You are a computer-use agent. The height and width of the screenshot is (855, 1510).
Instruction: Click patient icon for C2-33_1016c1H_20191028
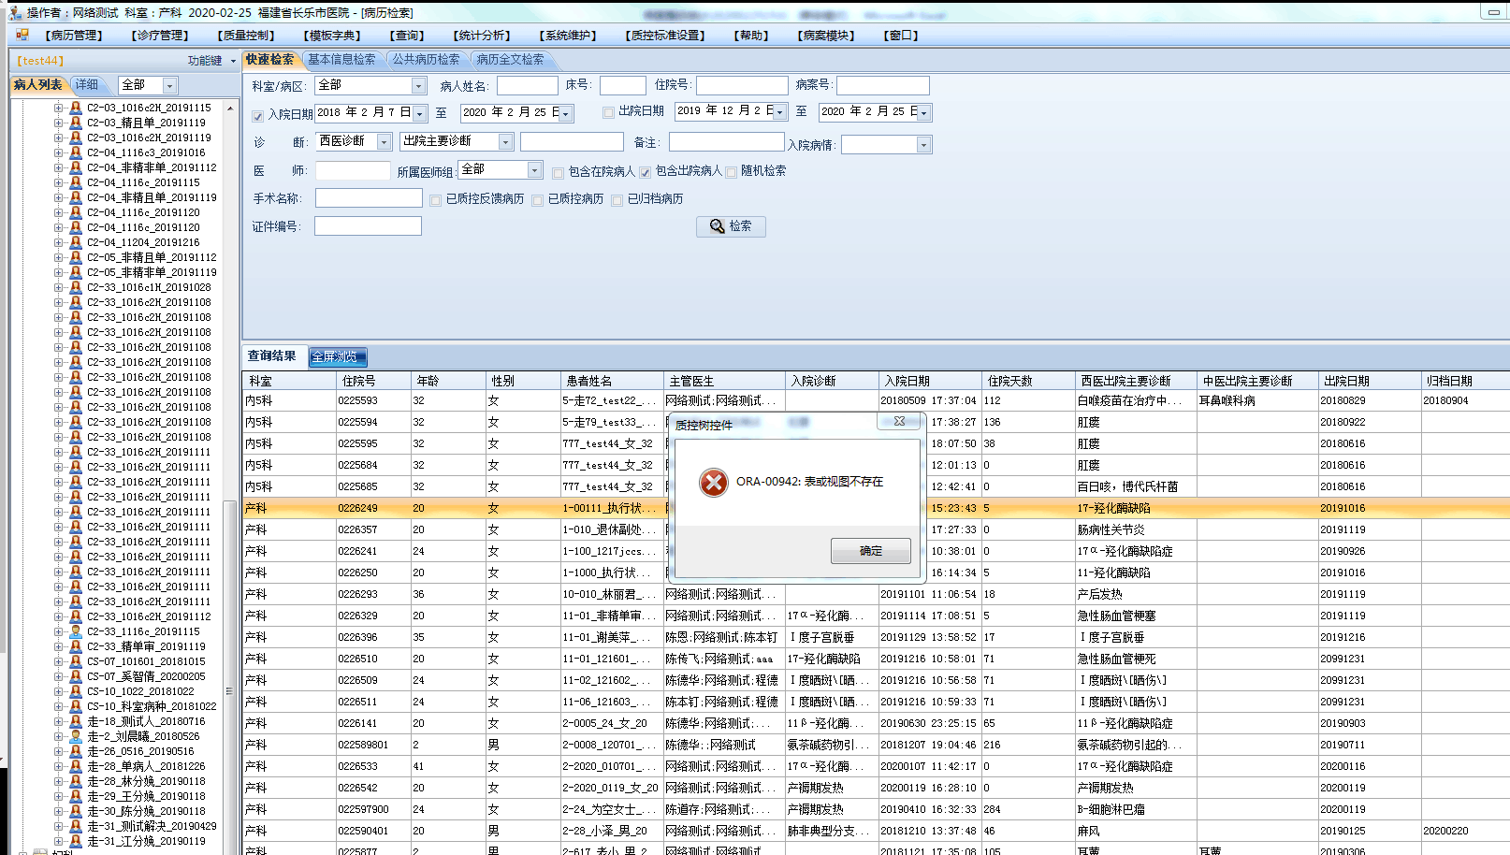[76, 287]
